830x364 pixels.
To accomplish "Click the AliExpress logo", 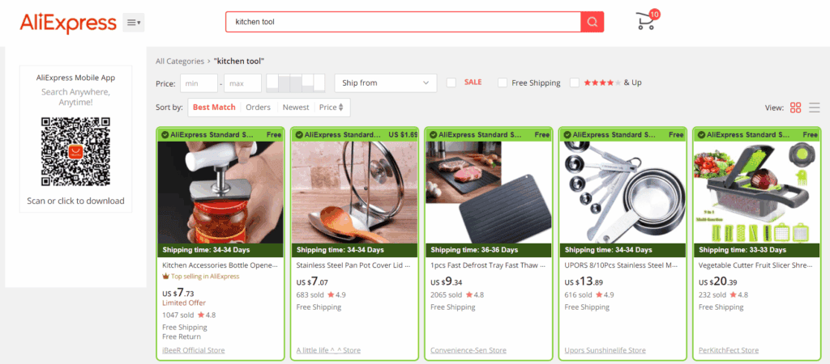I will point(68,23).
